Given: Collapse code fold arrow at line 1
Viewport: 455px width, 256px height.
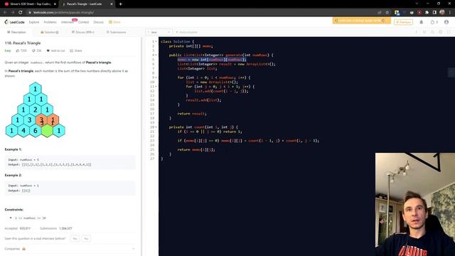Looking at the screenshot, I should [156, 41].
